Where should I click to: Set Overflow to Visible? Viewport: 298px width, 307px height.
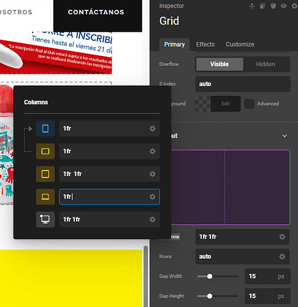[x=220, y=64]
